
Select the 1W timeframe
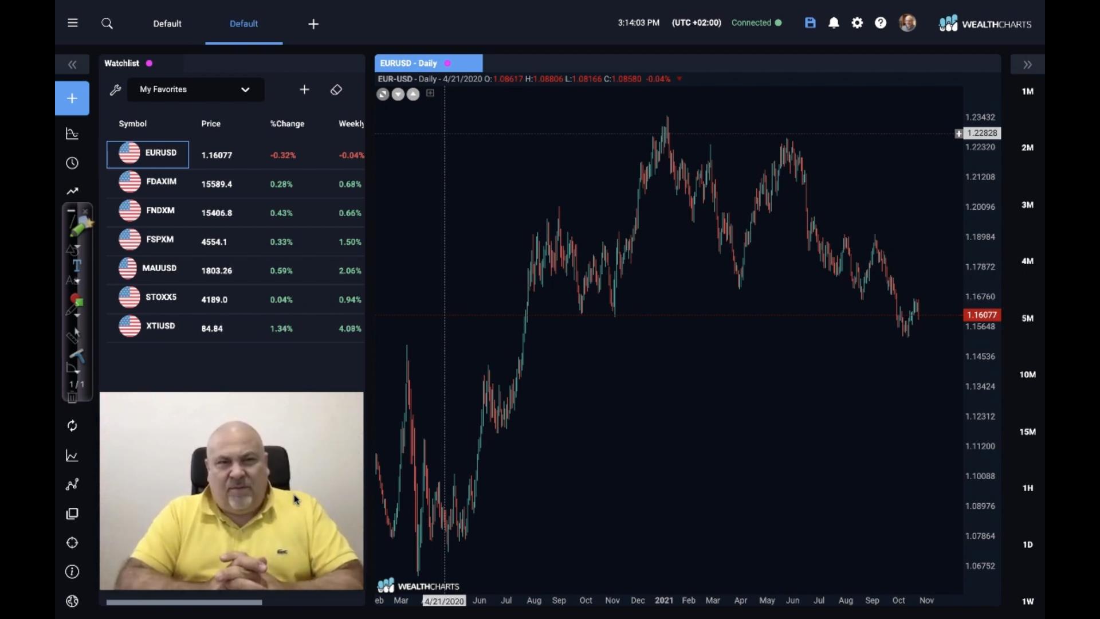(x=1028, y=601)
